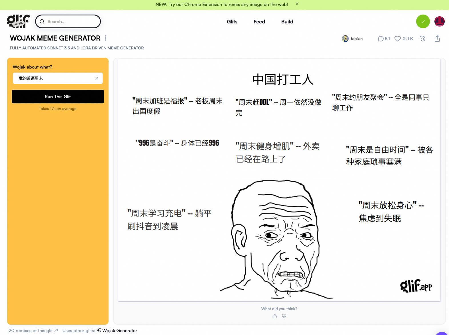
Task: Click the 2.1K likes count
Action: coord(408,39)
